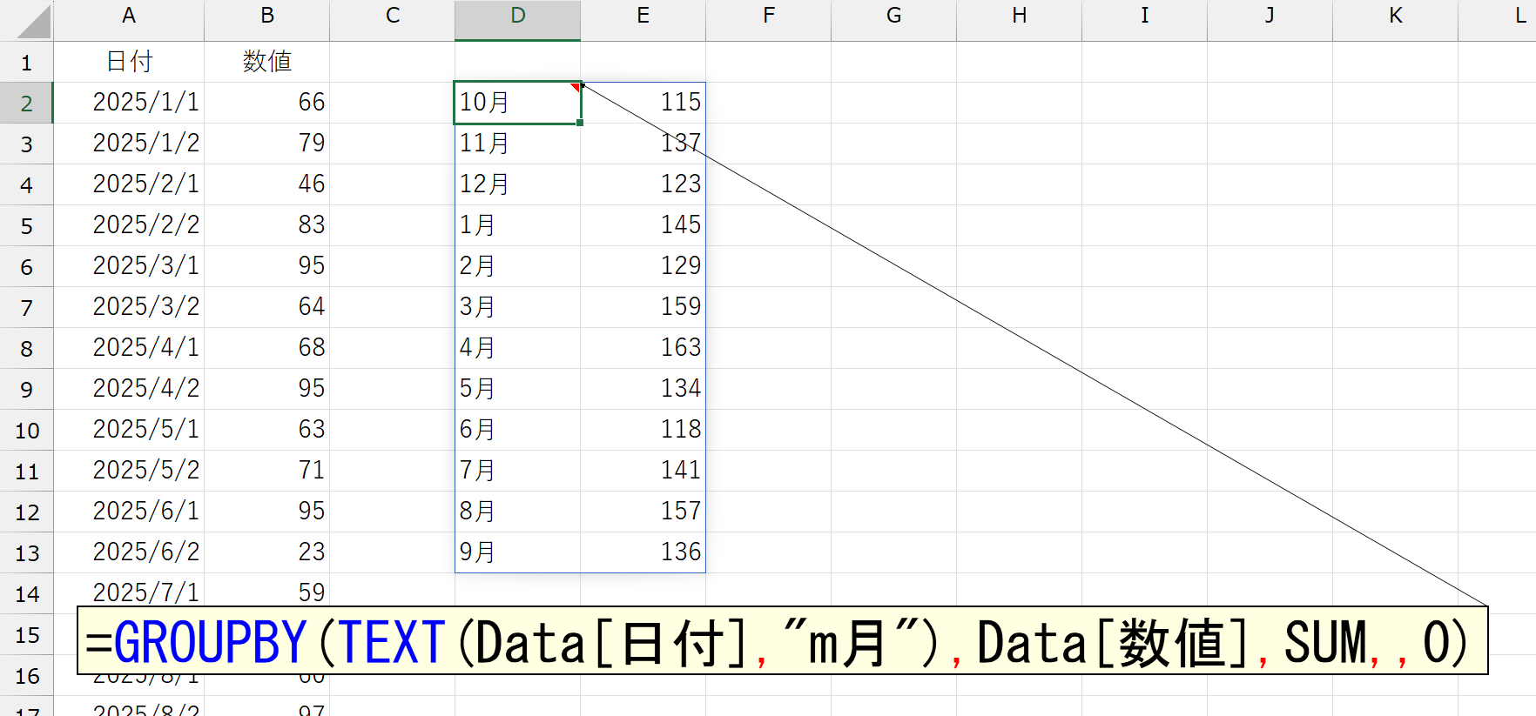This screenshot has height=716, width=1536.
Task: Click the red comment indicator in D2
Action: click(x=575, y=87)
